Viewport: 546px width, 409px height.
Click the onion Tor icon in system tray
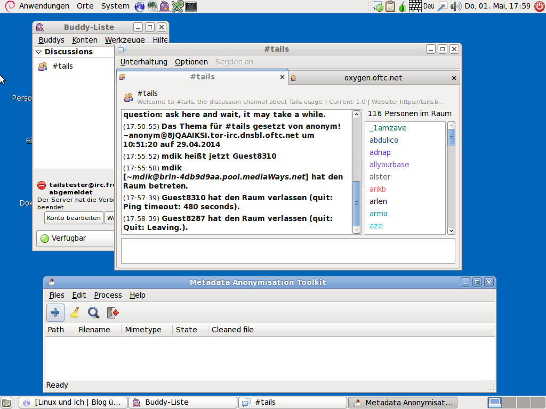403,6
